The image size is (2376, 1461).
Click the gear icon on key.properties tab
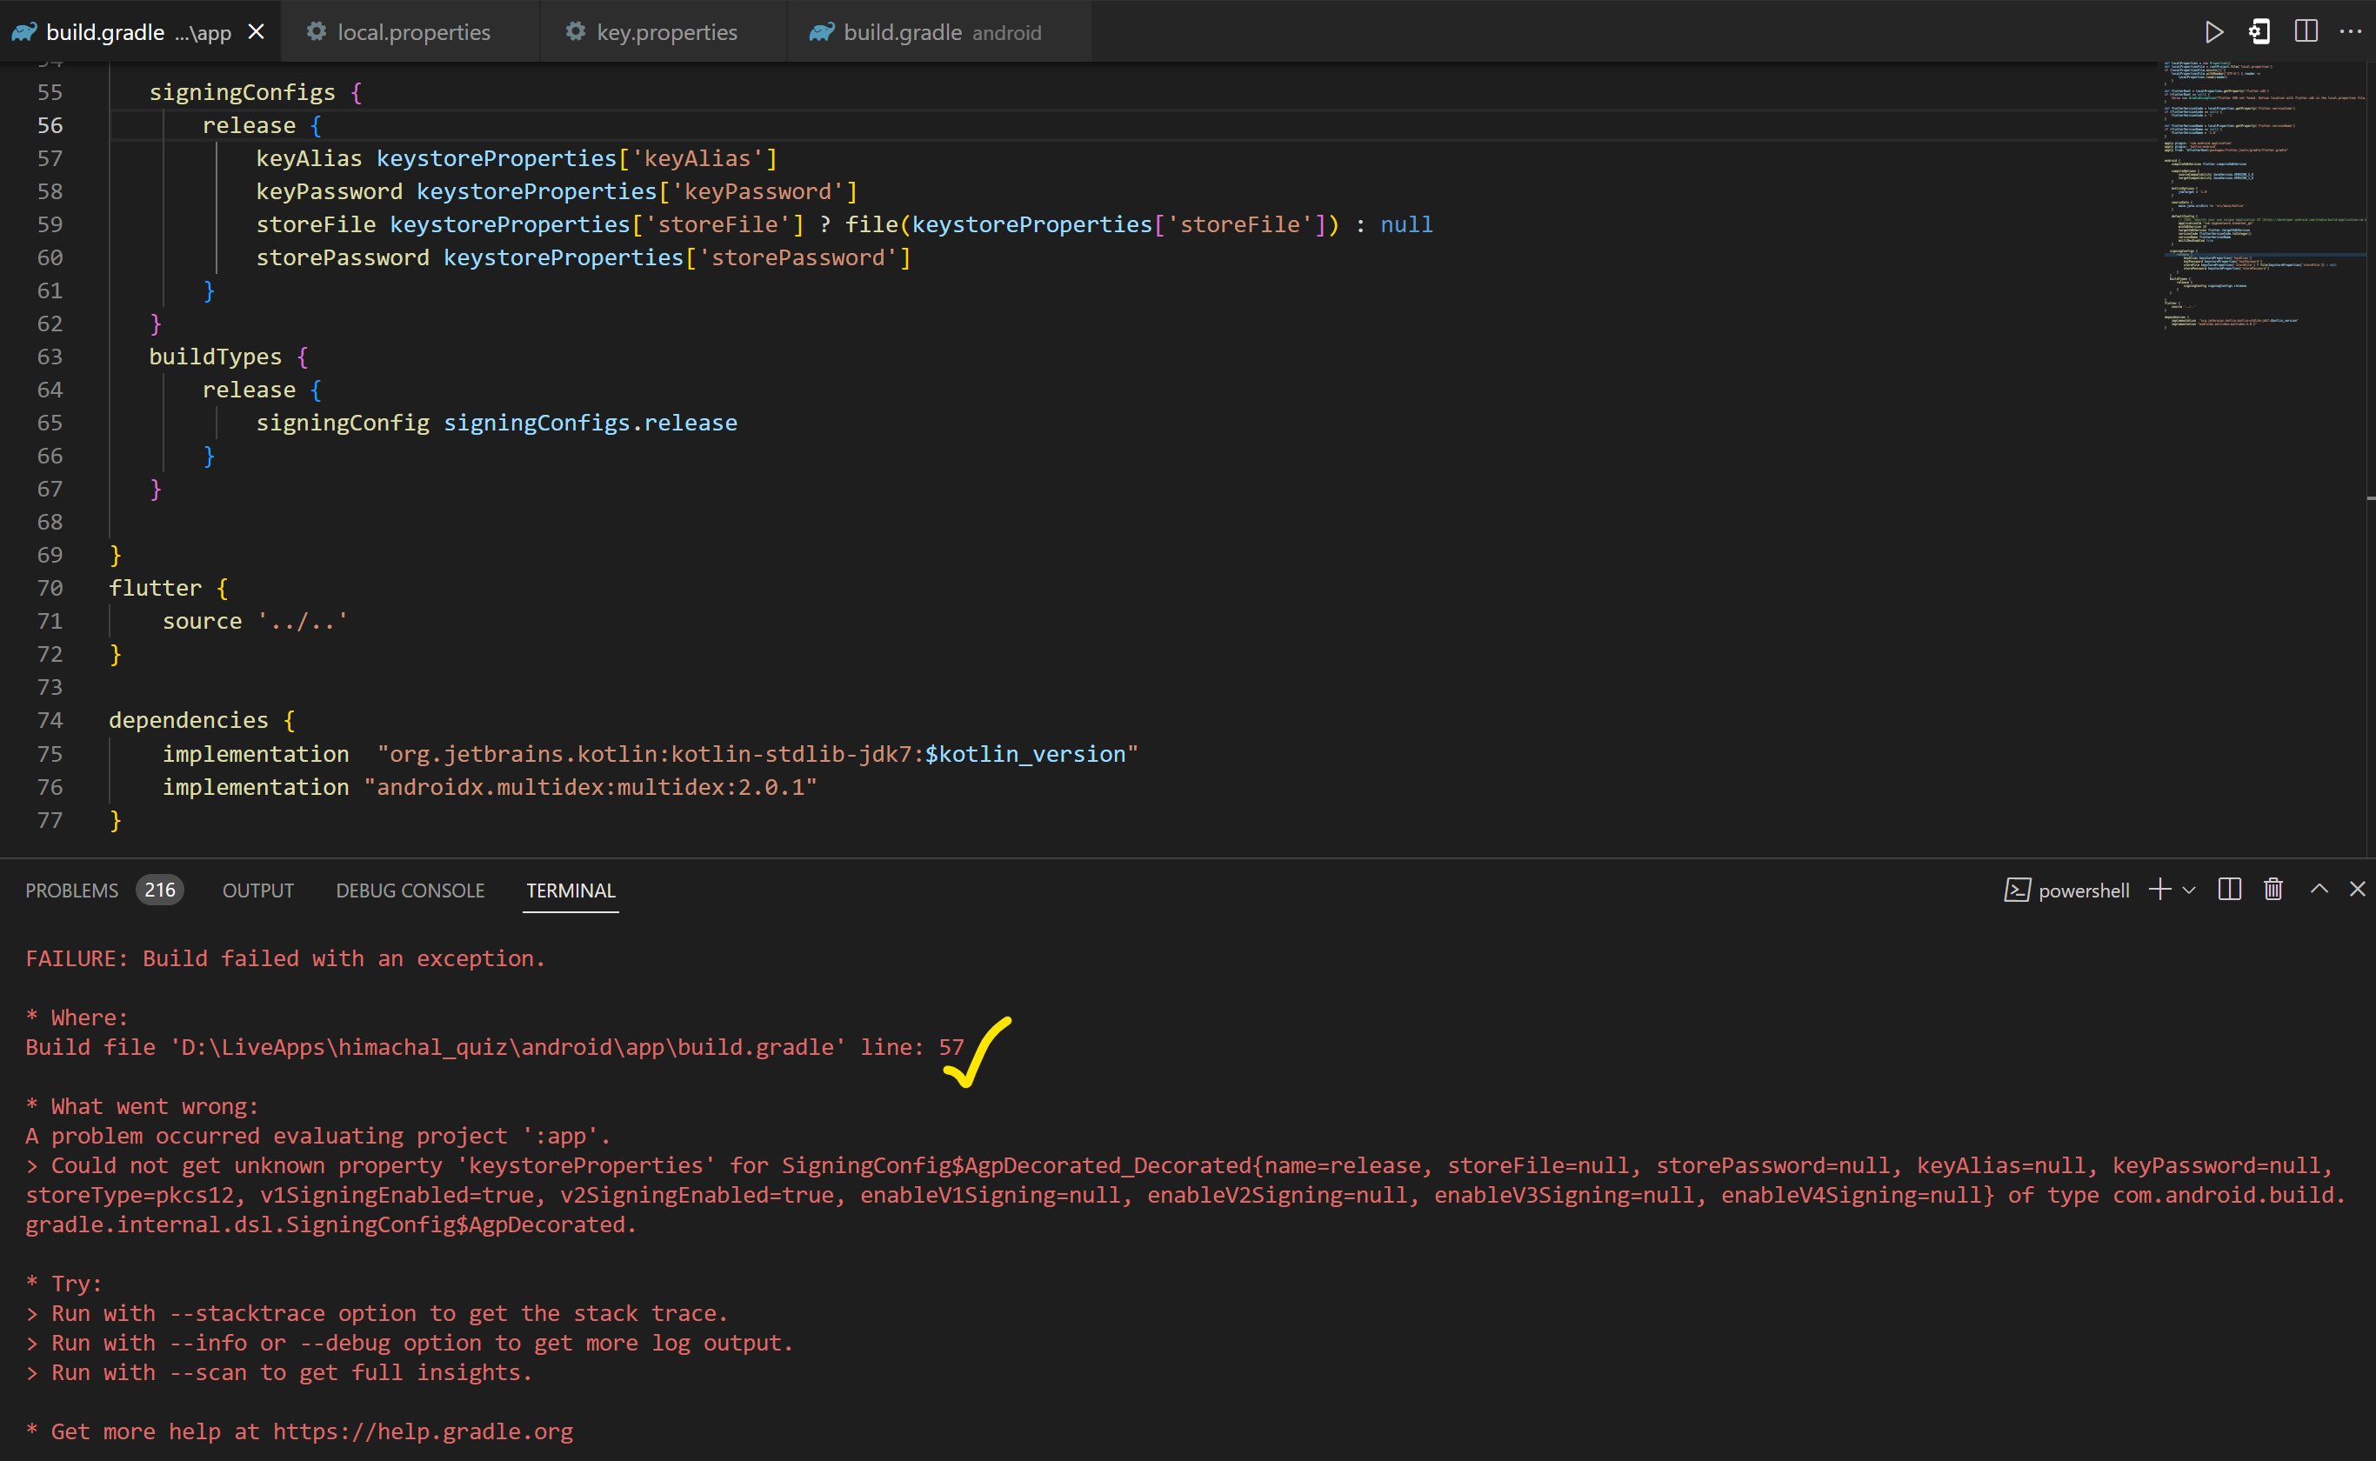coord(575,31)
